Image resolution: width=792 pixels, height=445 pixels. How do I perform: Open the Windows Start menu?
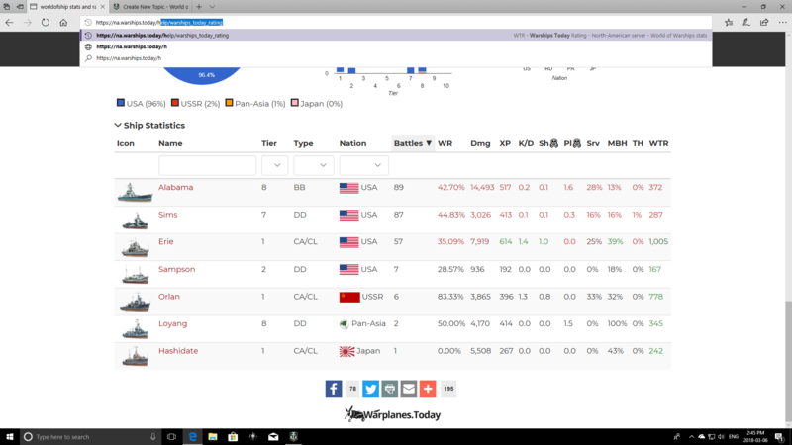tap(9, 436)
